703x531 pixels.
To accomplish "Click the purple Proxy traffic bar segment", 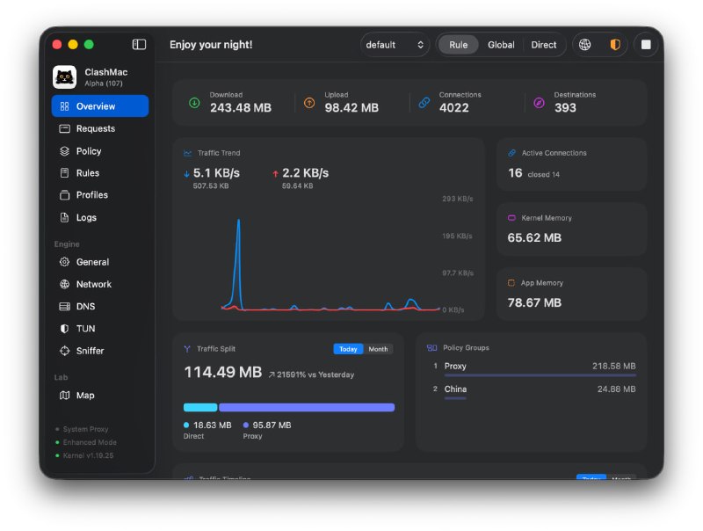I will click(307, 407).
